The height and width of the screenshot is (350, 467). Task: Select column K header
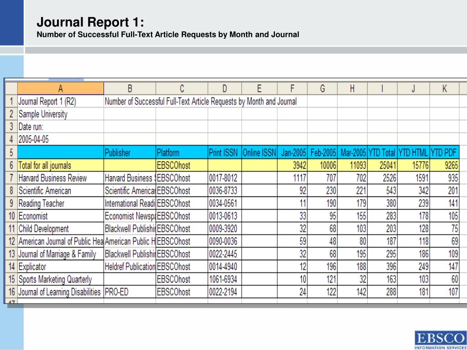(444, 88)
